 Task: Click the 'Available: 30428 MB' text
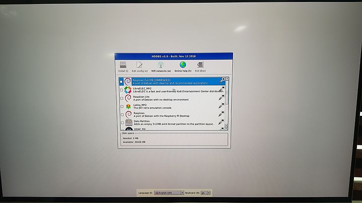coord(134,142)
